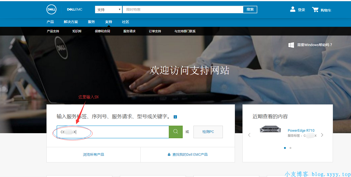Select the first carousel page dot
The width and height of the screenshot is (351, 177).
point(285,148)
